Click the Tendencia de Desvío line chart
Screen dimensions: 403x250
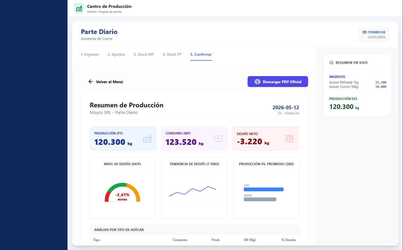point(193,191)
